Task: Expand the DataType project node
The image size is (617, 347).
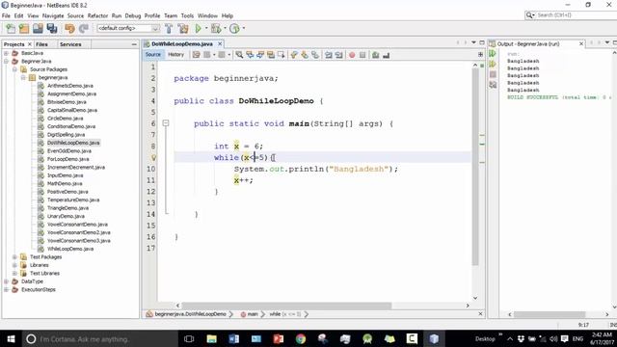Action: (7, 281)
